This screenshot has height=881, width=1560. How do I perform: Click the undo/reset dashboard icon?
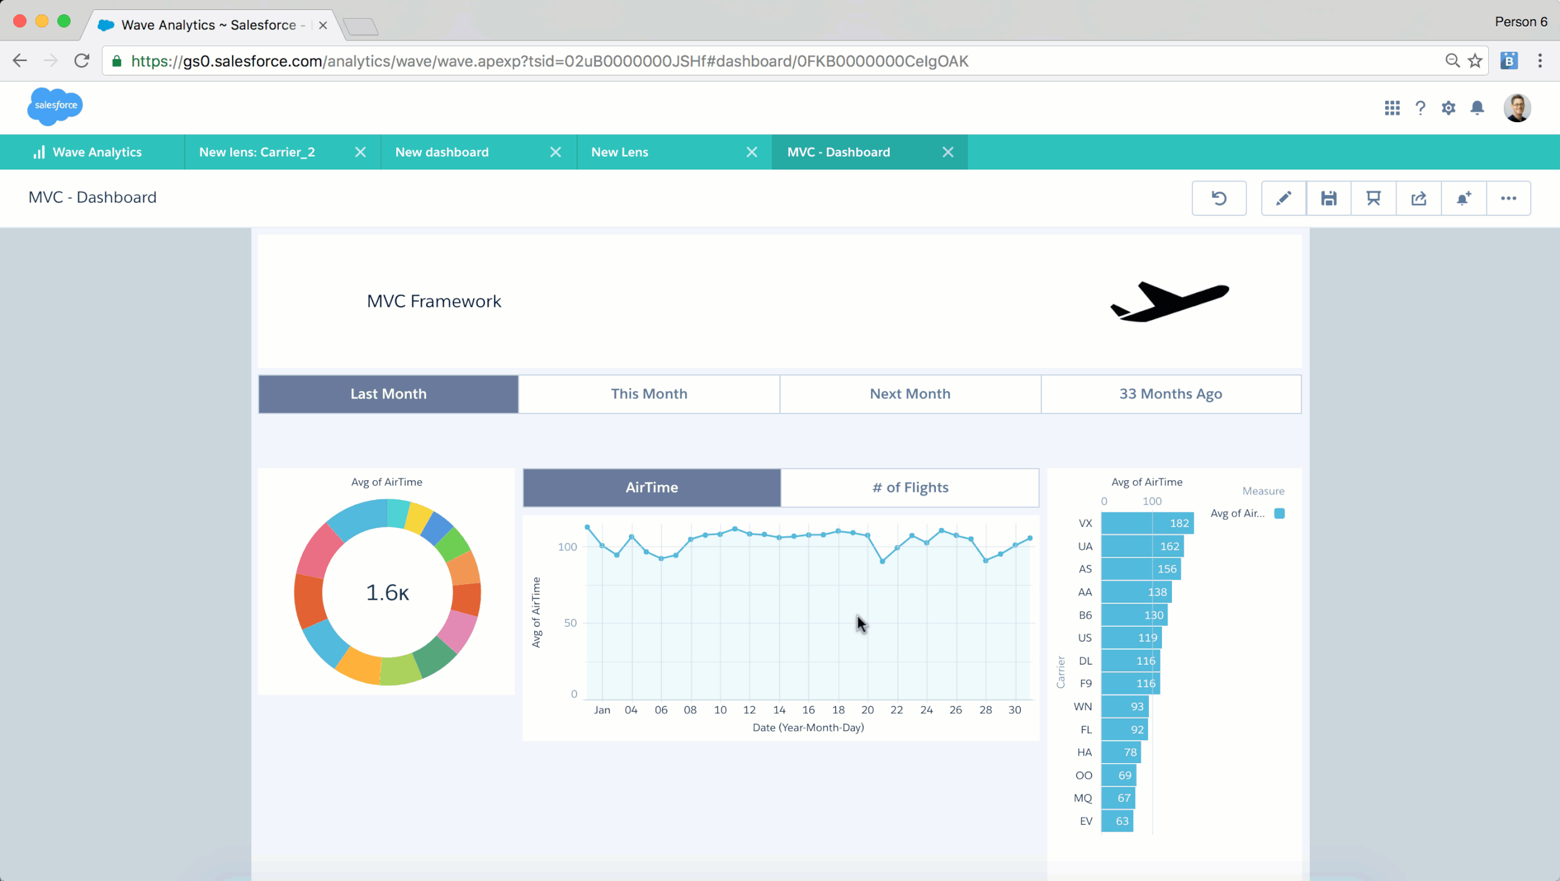click(1219, 198)
